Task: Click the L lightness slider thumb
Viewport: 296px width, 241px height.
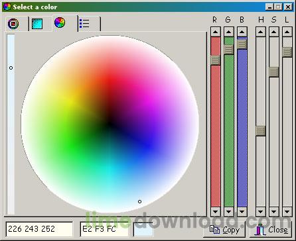Action: 287,52
